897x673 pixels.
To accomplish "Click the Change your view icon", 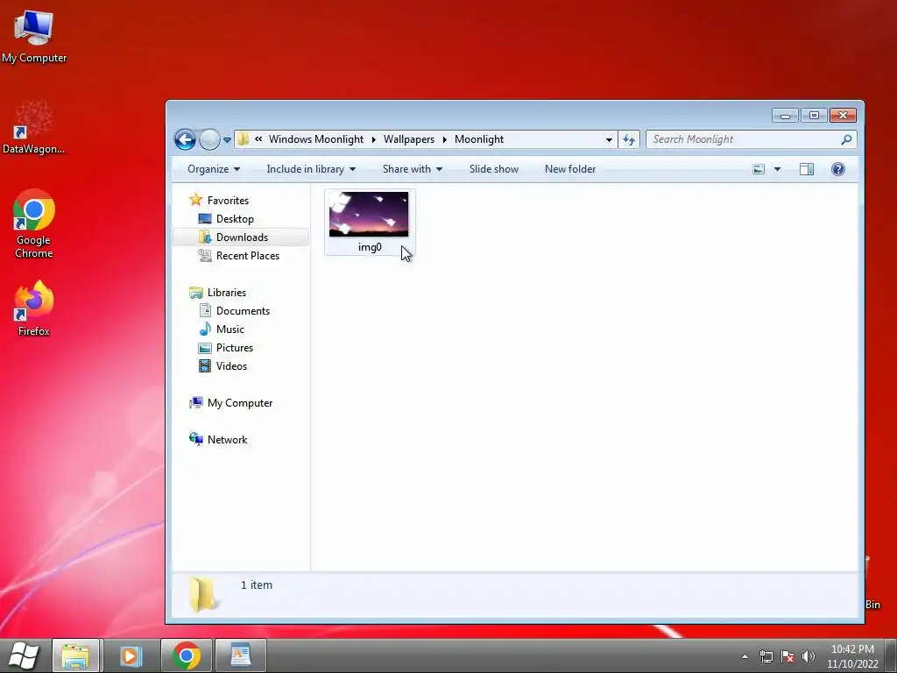I will point(759,169).
